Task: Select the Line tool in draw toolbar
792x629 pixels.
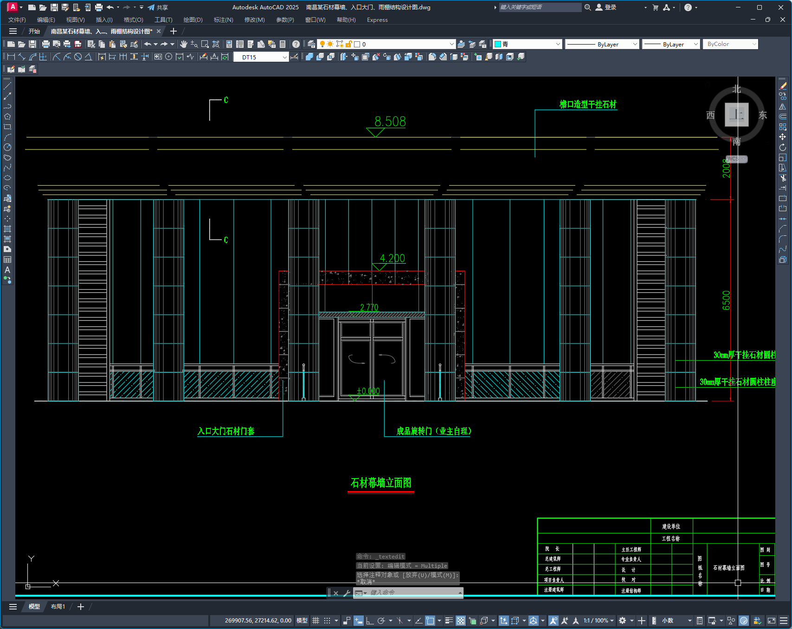Action: point(7,86)
